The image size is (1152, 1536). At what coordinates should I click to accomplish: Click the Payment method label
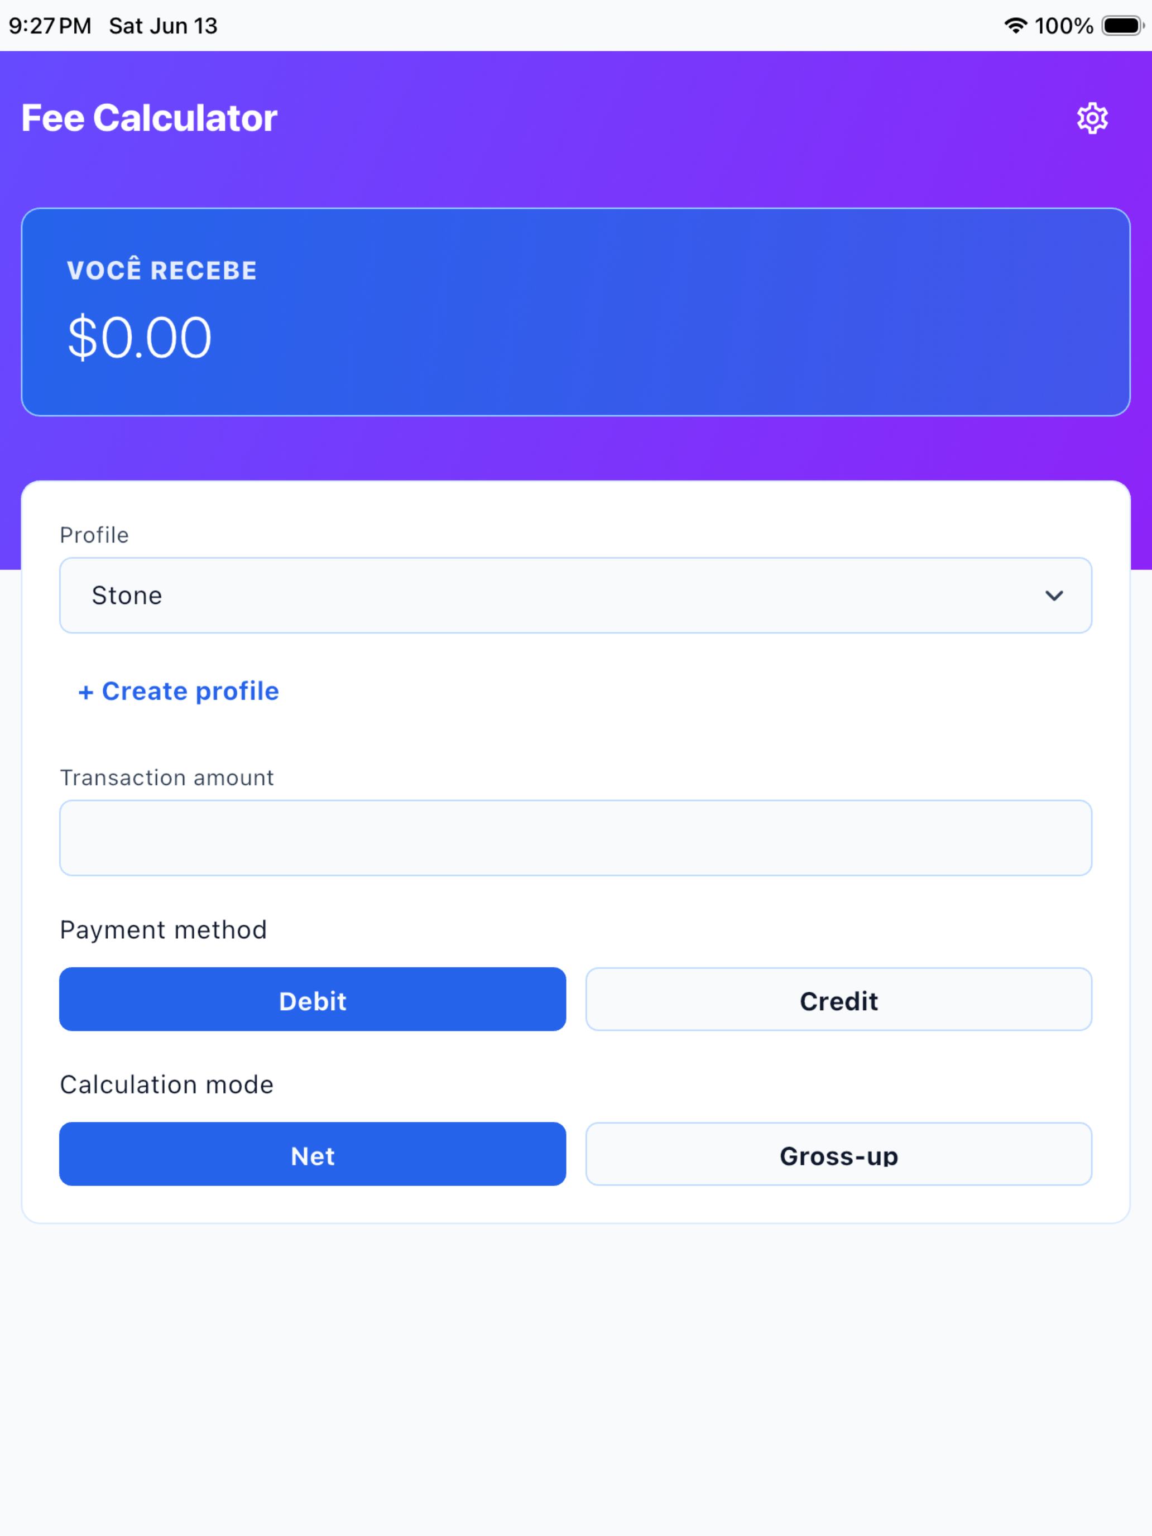click(163, 930)
